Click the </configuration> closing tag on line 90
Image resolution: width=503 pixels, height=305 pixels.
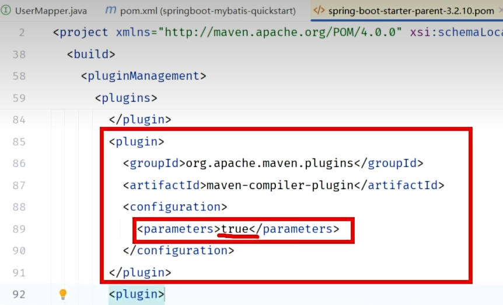point(179,250)
